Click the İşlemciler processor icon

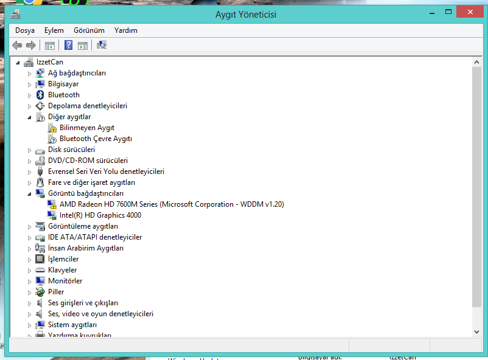click(x=40, y=259)
